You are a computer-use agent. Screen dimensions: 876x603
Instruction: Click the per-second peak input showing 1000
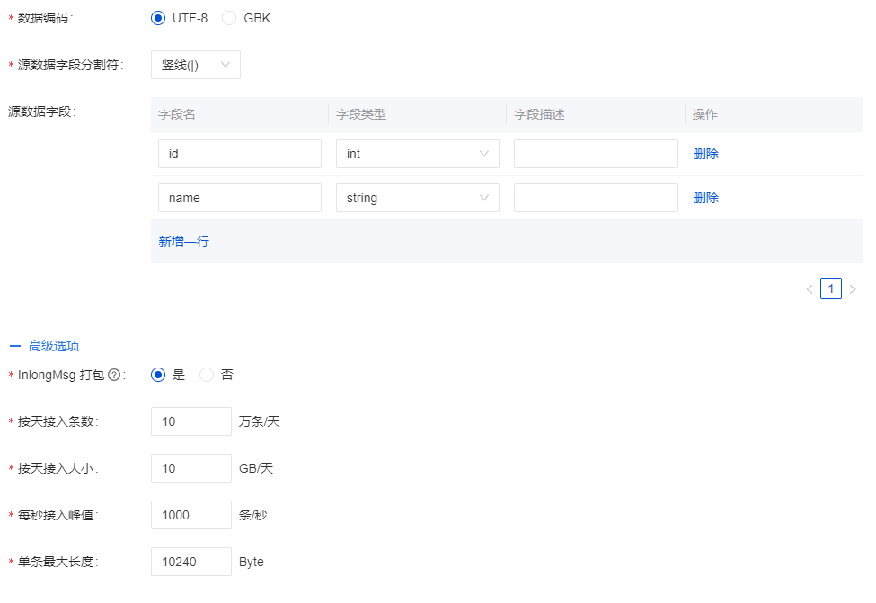coord(190,515)
